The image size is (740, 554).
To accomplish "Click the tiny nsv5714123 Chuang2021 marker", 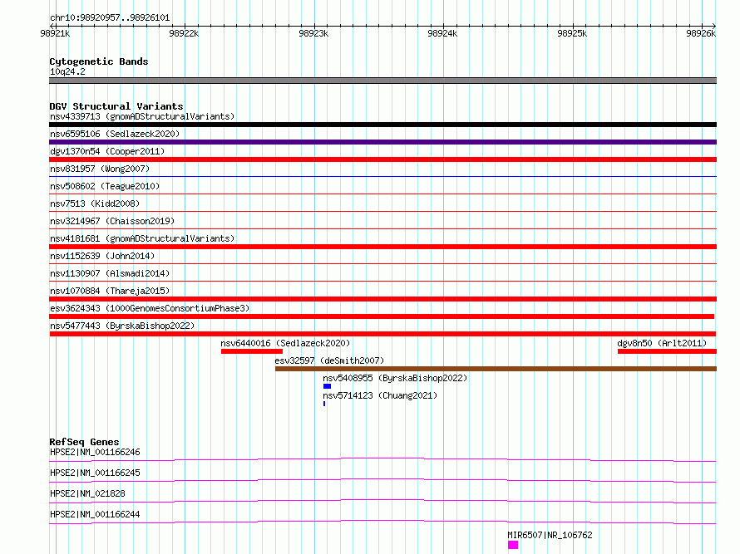I will click(x=324, y=404).
